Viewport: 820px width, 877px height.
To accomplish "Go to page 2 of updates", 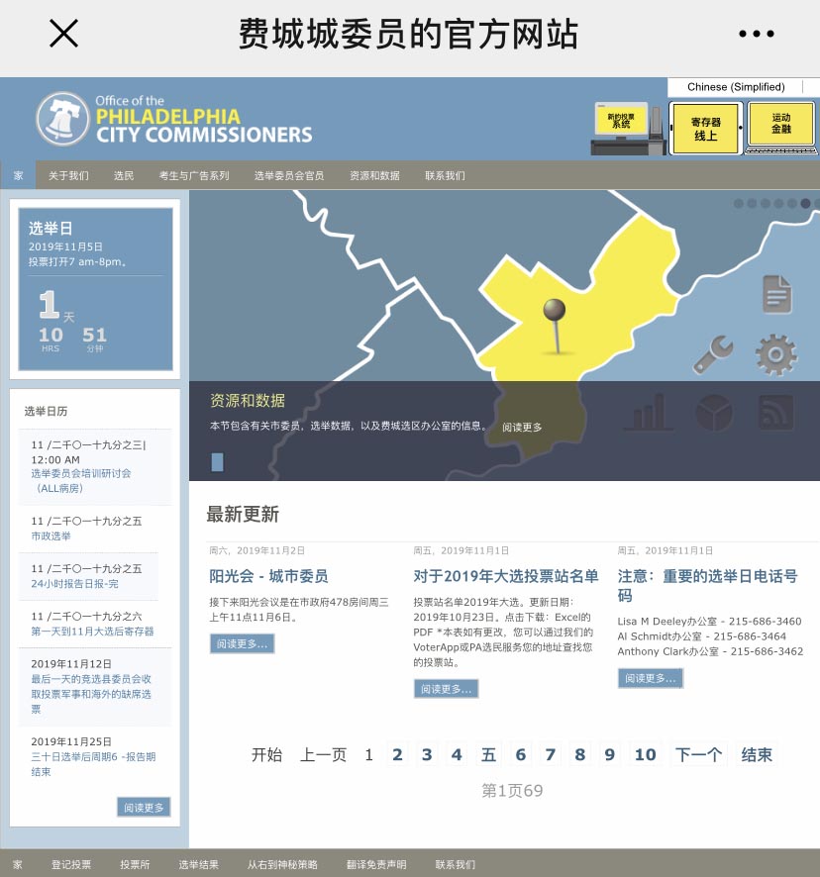I will [x=397, y=754].
